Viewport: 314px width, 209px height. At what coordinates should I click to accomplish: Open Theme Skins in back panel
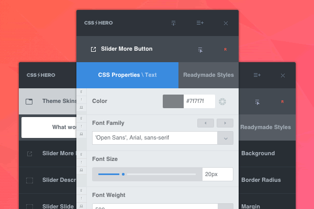coord(48,101)
